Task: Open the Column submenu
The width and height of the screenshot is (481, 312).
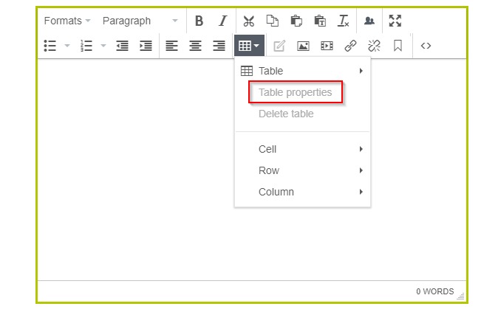Action: tap(302, 192)
